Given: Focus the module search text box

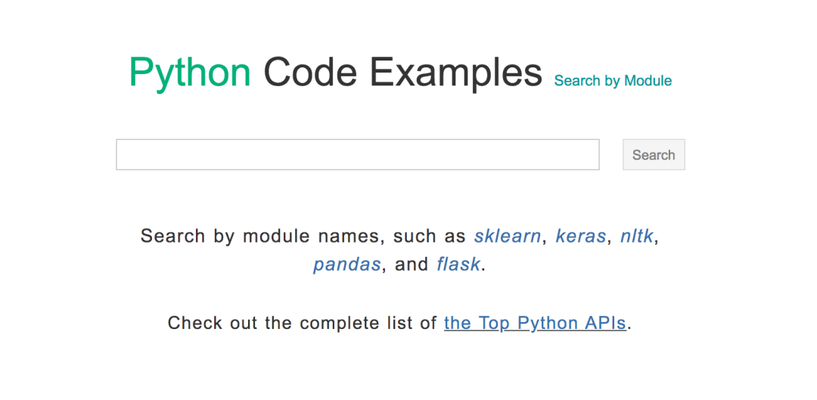Looking at the screenshot, I should point(357,155).
